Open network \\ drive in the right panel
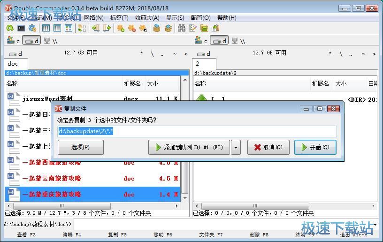Image resolution: width=383 pixels, height=242 pixels. pyautogui.click(x=238, y=40)
